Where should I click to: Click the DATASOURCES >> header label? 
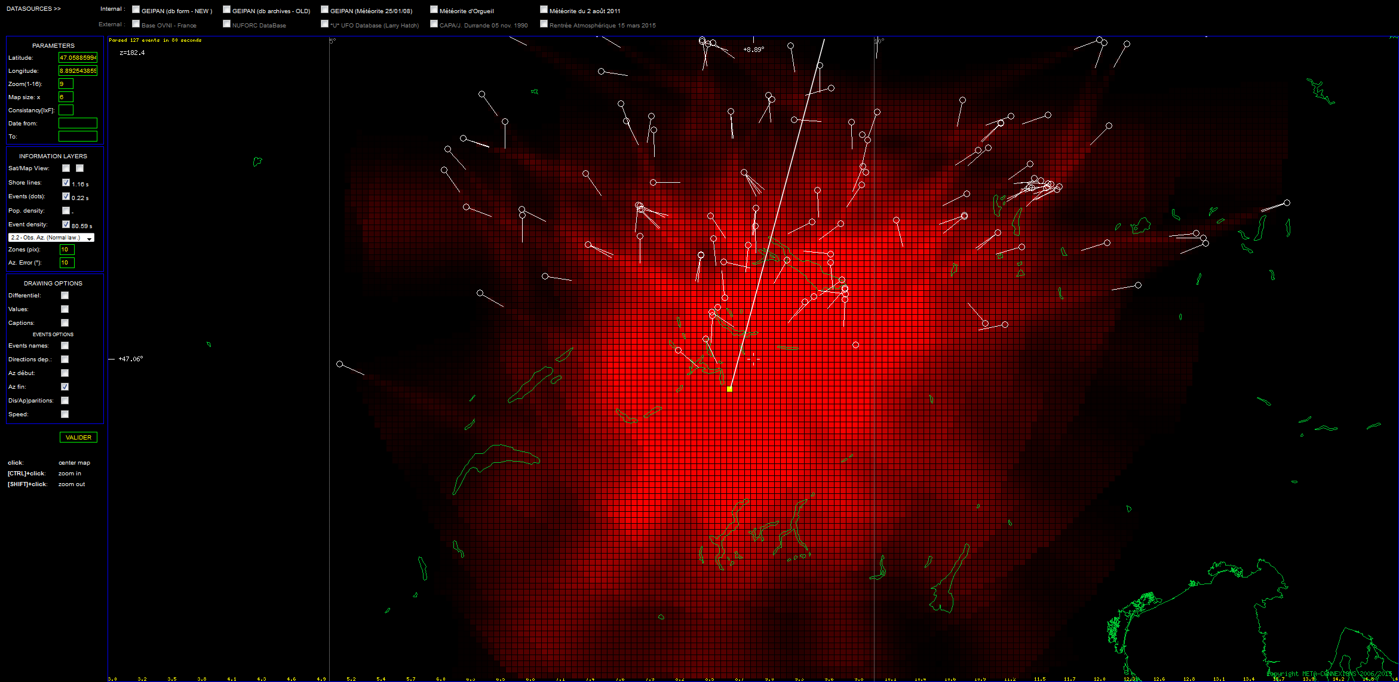33,9
